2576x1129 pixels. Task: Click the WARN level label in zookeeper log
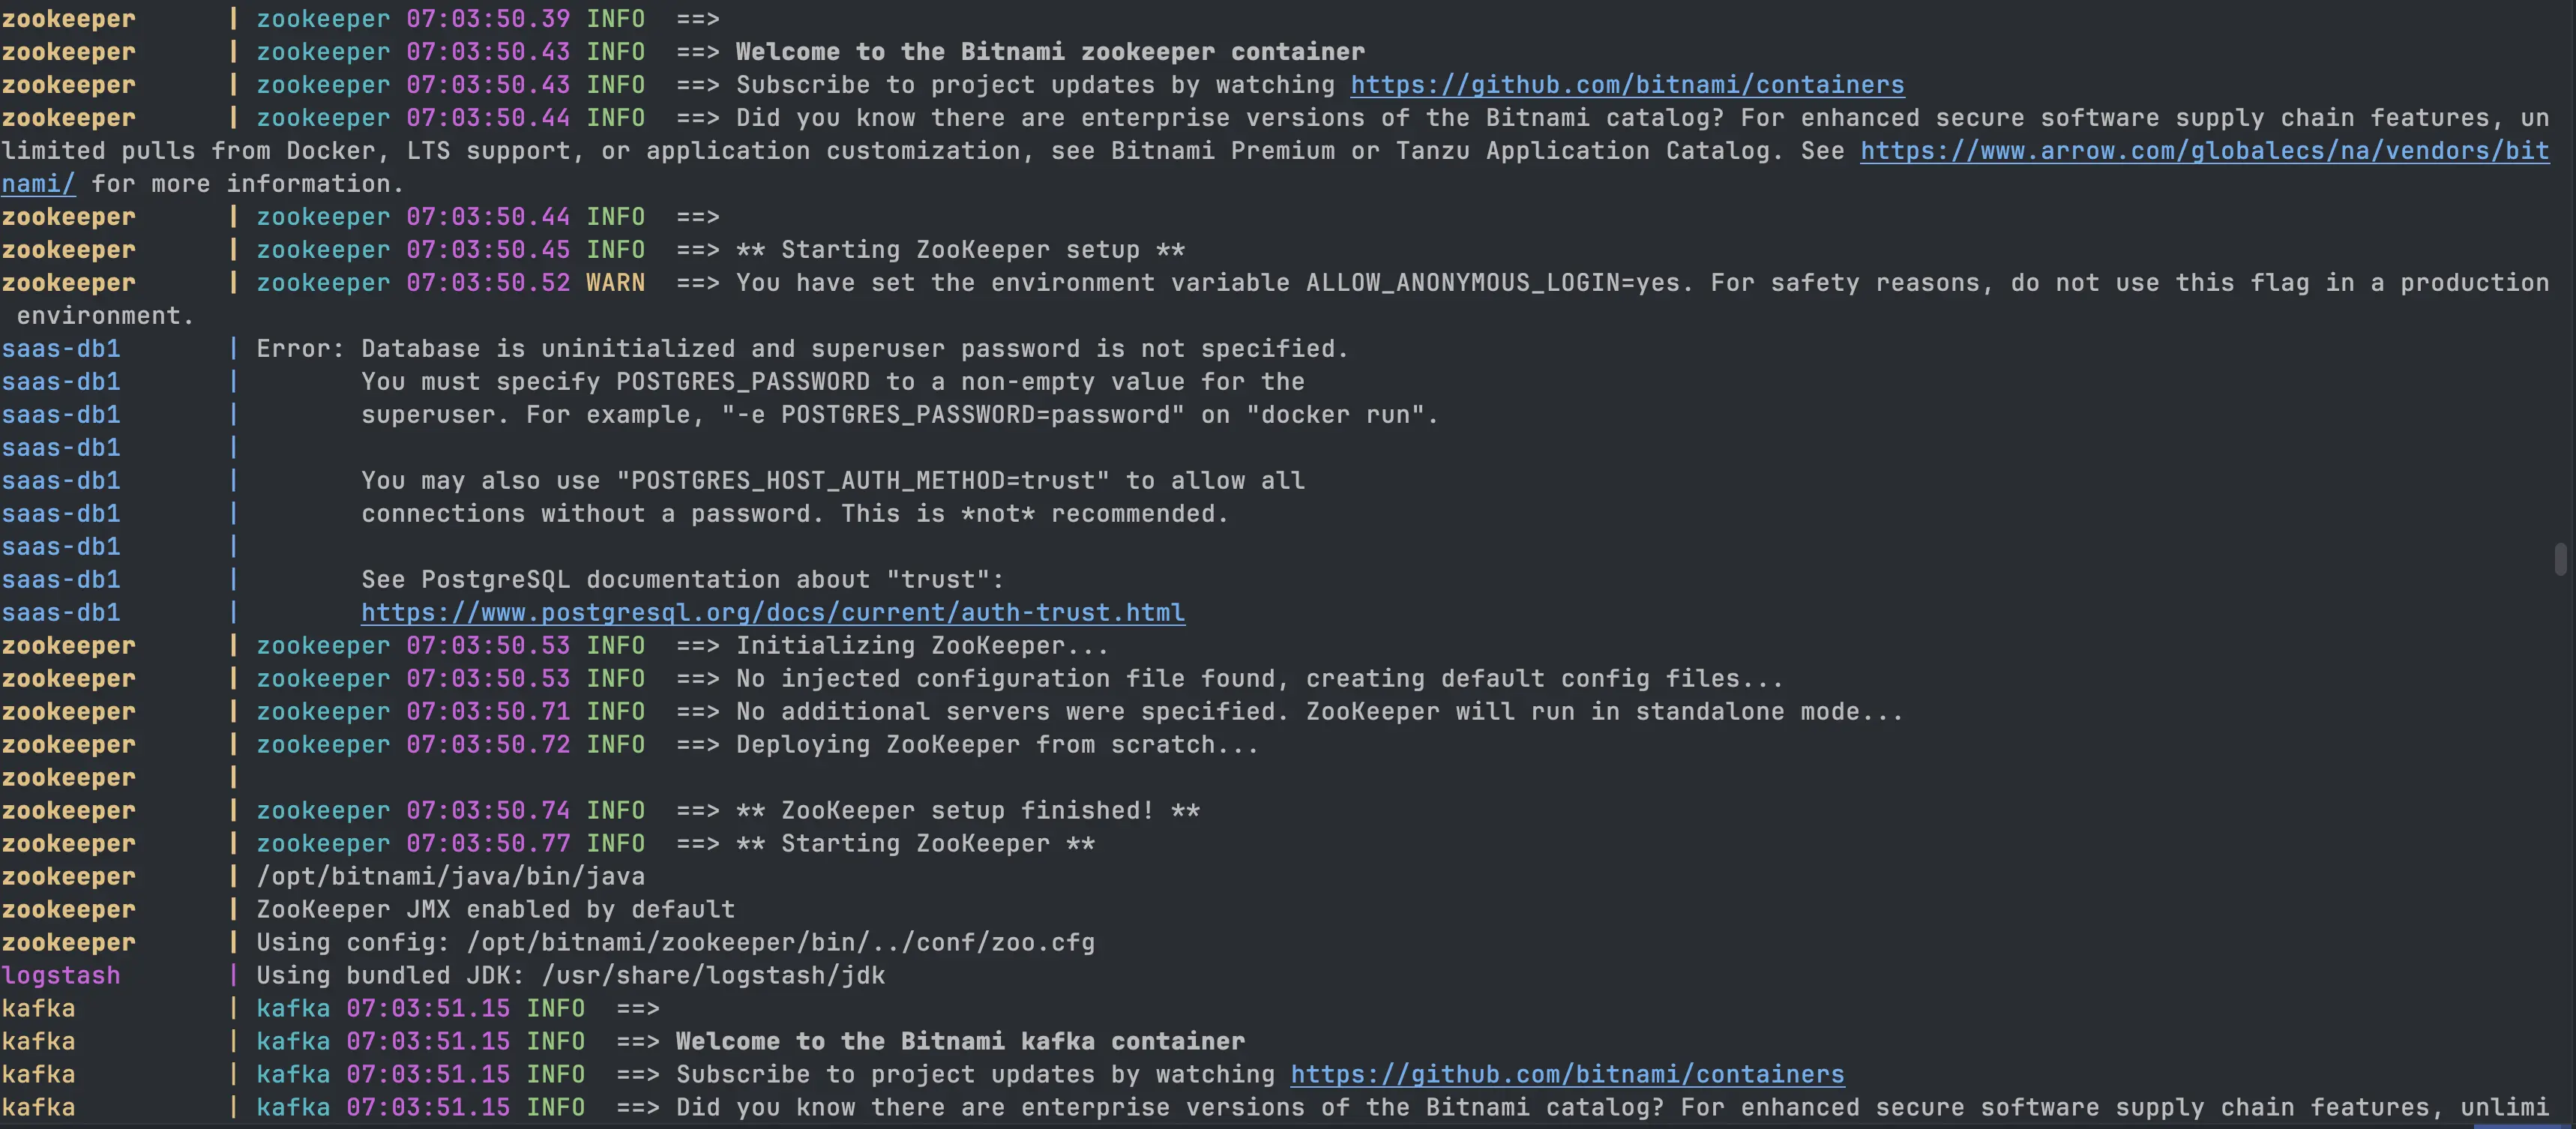coord(615,283)
